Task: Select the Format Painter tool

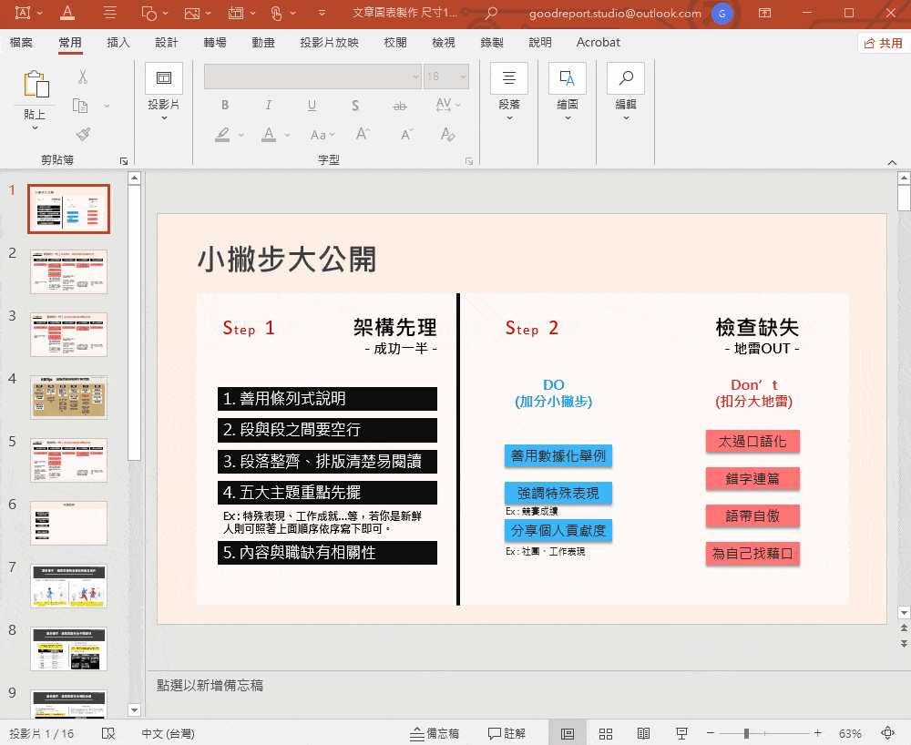Action: click(83, 134)
